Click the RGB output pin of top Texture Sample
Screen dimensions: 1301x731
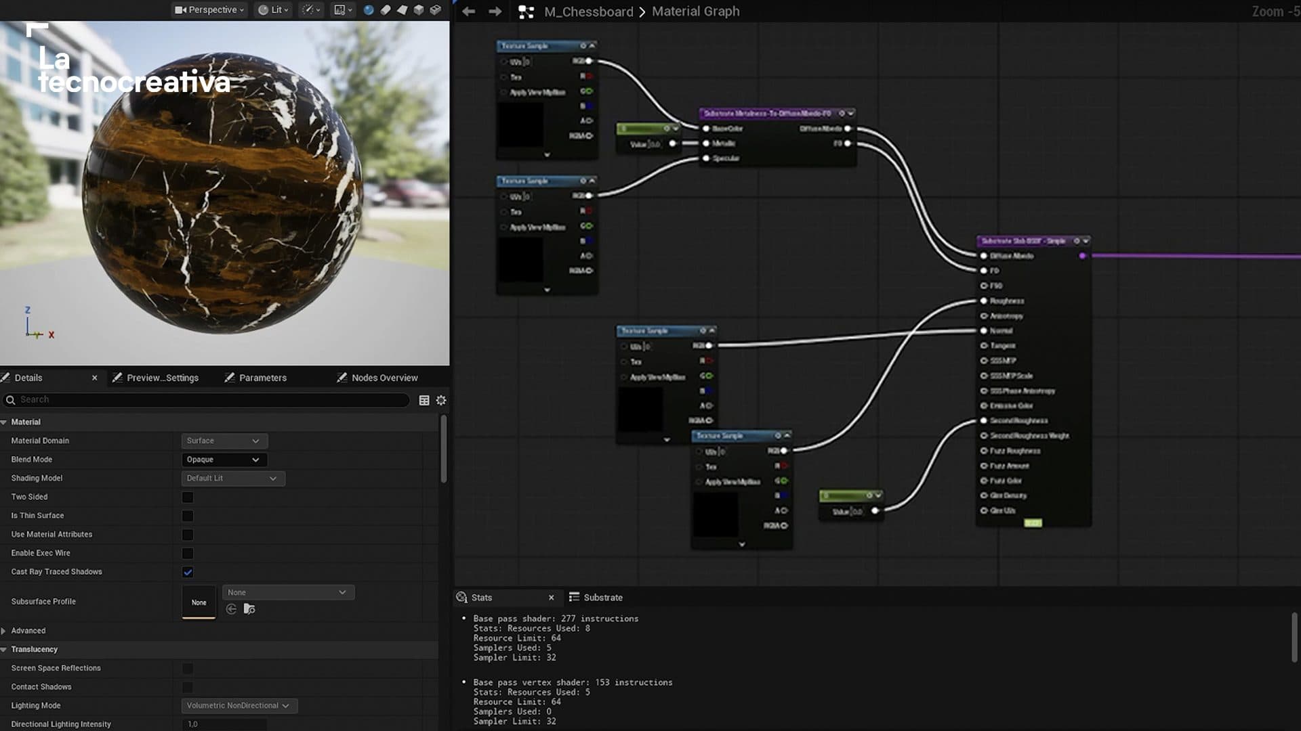point(589,61)
